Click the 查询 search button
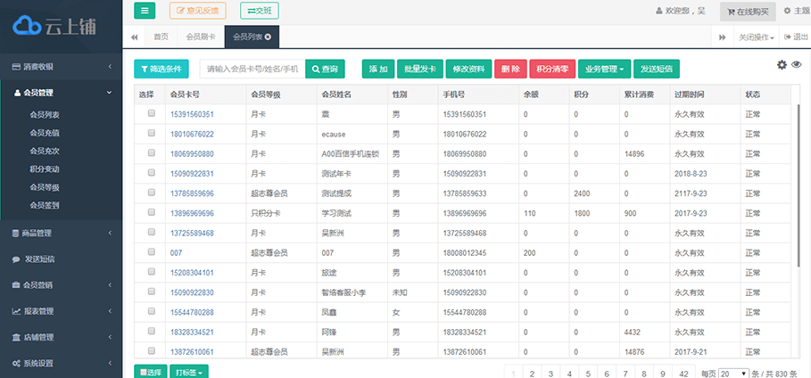The image size is (811, 378). [x=325, y=69]
